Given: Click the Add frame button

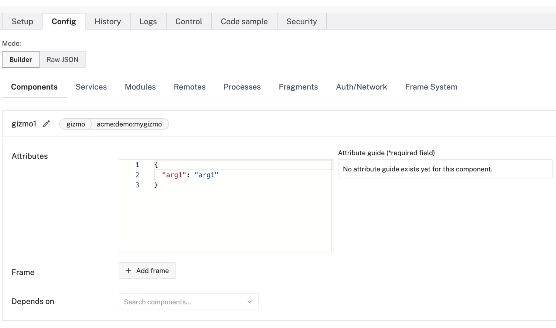Looking at the screenshot, I should (147, 271).
